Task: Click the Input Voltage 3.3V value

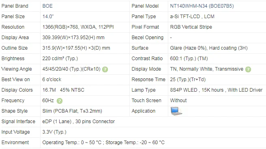Action: [x=54, y=132]
